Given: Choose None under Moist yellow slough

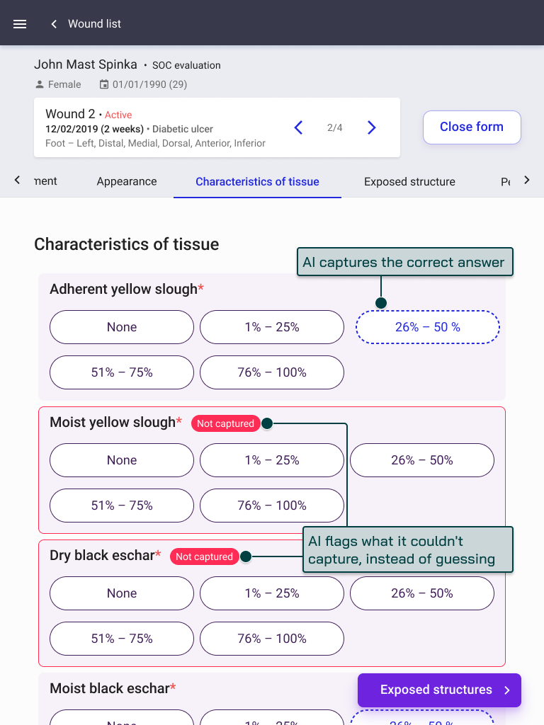Looking at the screenshot, I should point(122,460).
